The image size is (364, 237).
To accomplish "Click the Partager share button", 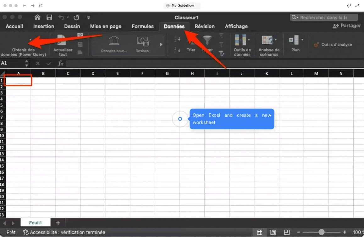I will pos(347,26).
